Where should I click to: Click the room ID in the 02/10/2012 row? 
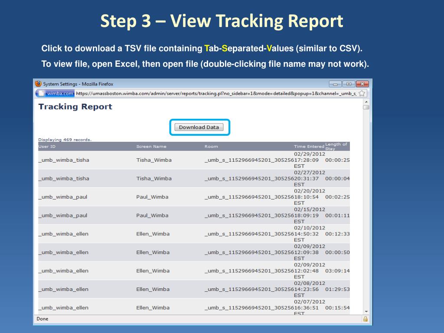tap(249, 234)
